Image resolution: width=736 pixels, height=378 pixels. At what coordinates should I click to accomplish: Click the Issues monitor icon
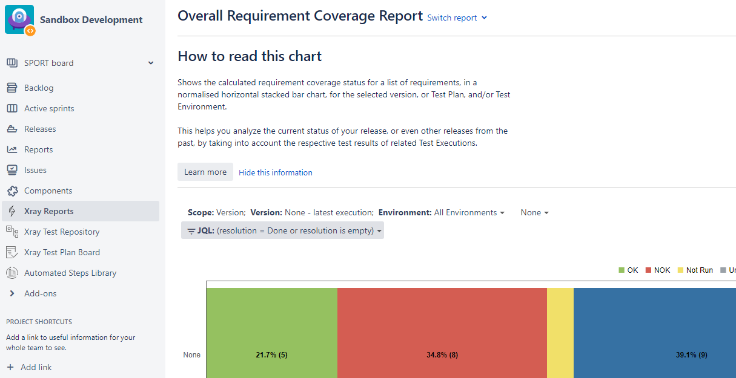click(x=12, y=171)
